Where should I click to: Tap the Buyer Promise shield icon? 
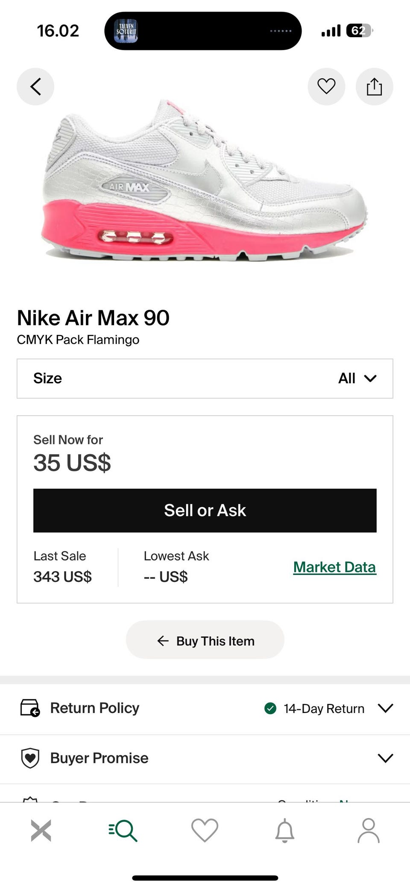click(30, 758)
